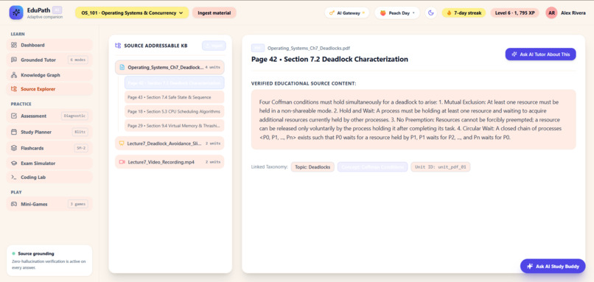Viewport: 594px width, 282px height.
Task: Open the Study Planner calendar icon
Action: [14, 132]
